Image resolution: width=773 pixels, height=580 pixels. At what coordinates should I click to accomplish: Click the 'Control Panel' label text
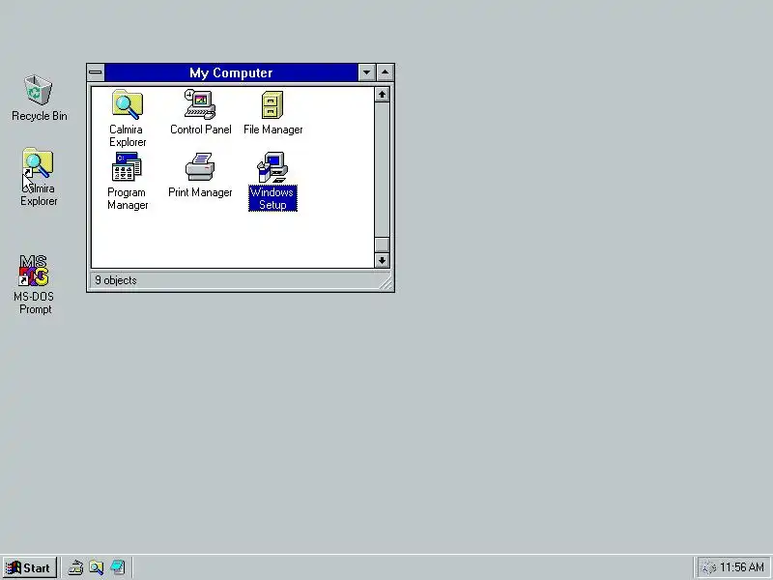click(x=201, y=130)
